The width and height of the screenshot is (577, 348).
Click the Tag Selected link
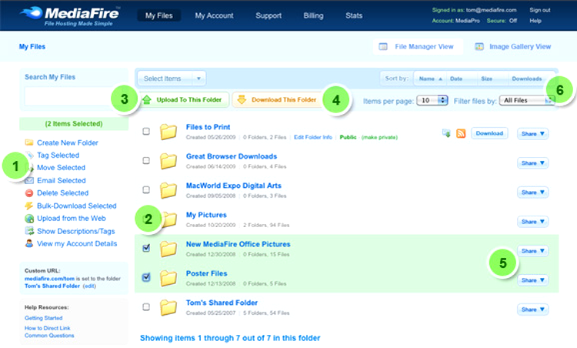coord(58,155)
